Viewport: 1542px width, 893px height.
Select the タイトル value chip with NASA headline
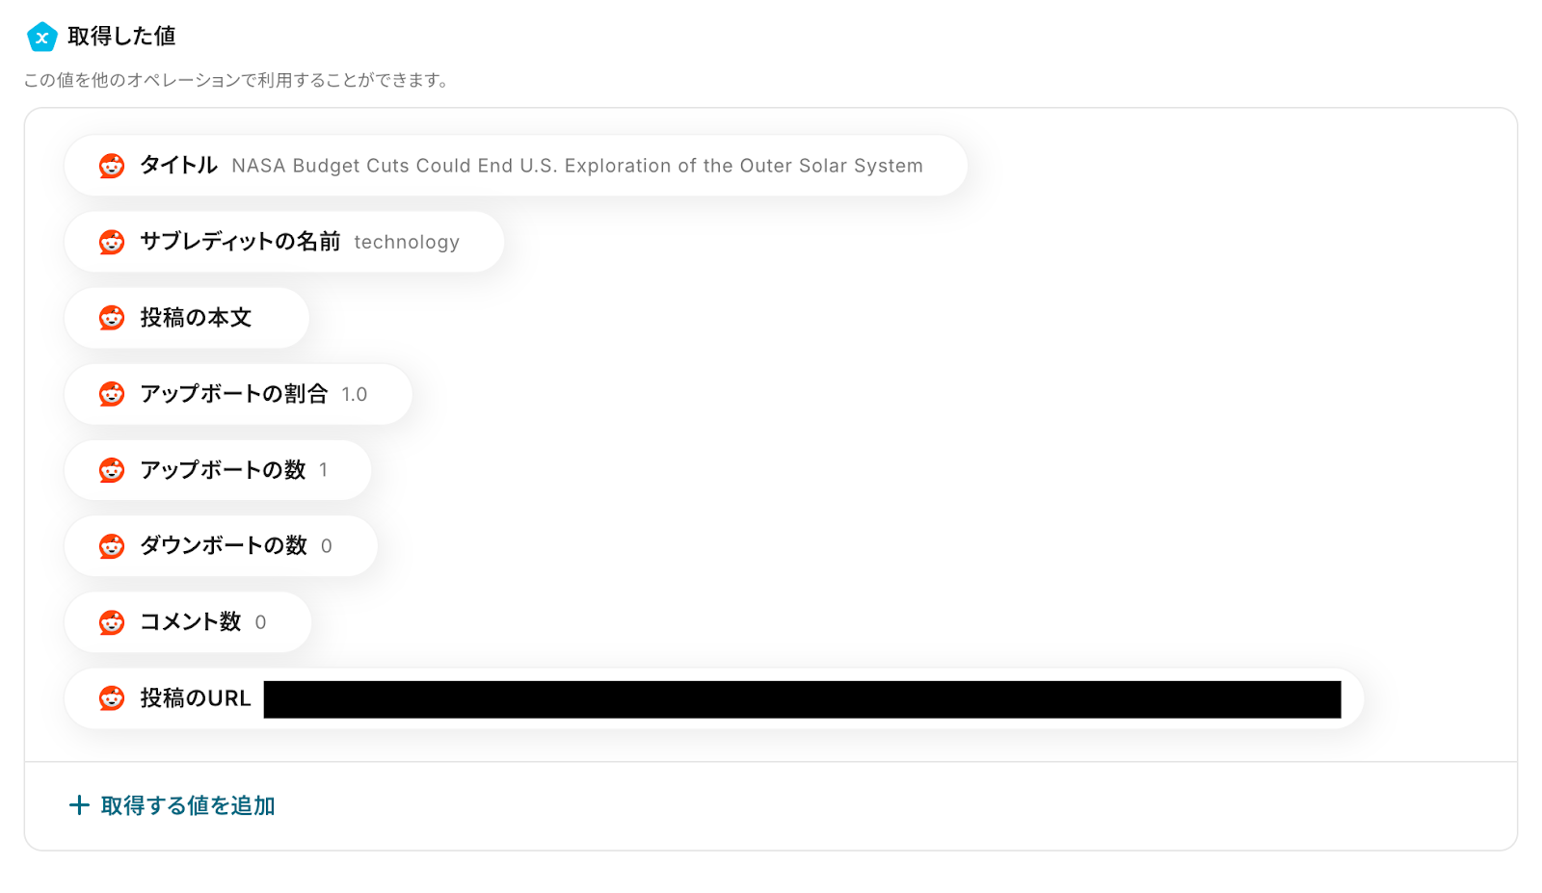click(516, 166)
